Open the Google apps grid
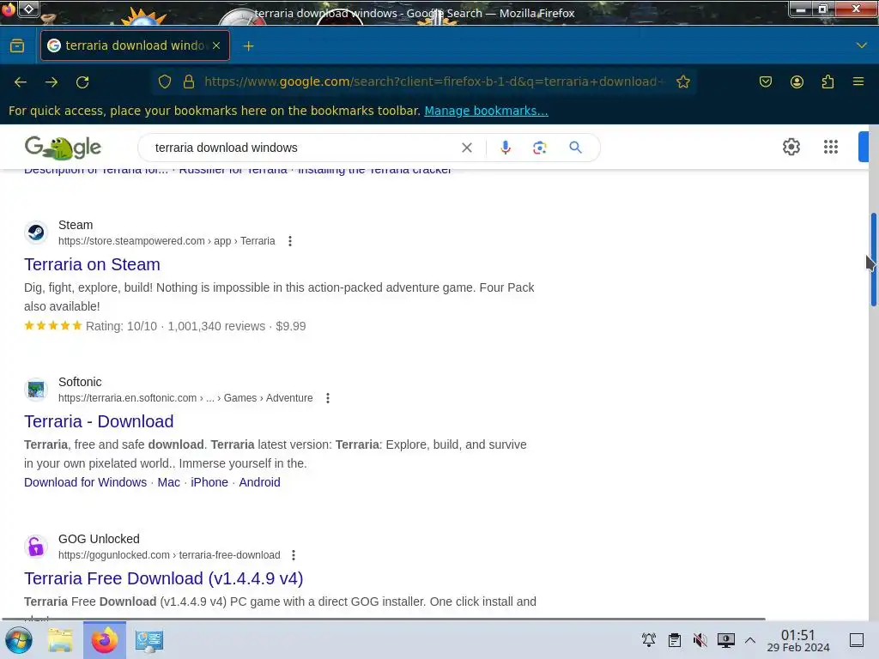The height and width of the screenshot is (659, 879). pyautogui.click(x=831, y=147)
